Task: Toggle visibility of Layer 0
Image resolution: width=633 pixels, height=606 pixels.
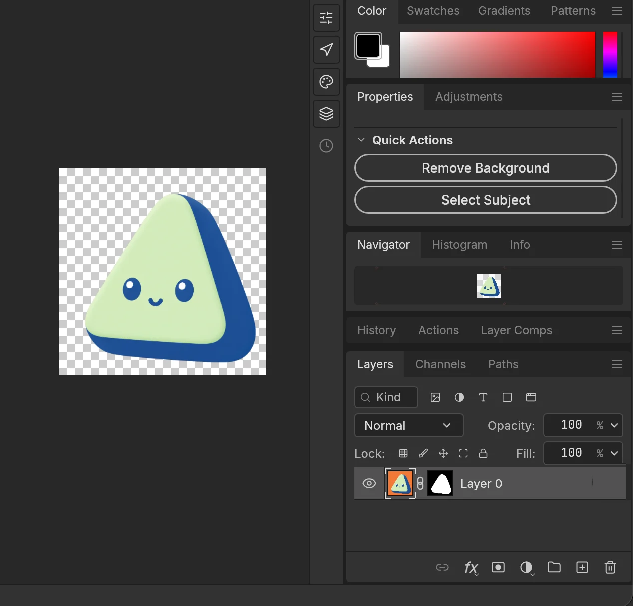Action: tap(369, 483)
